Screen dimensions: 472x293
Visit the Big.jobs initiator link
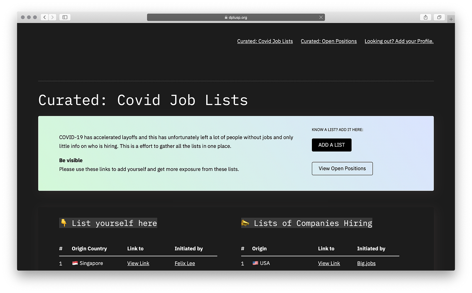coord(366,263)
